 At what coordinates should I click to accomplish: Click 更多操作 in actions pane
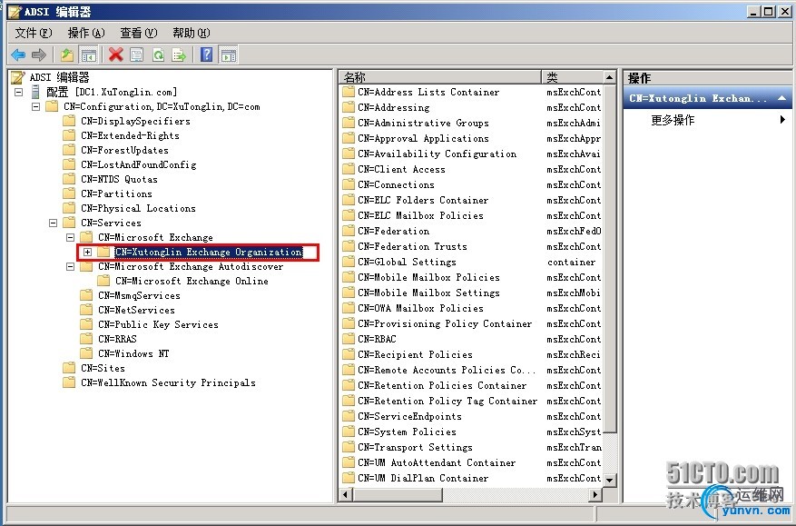point(673,120)
